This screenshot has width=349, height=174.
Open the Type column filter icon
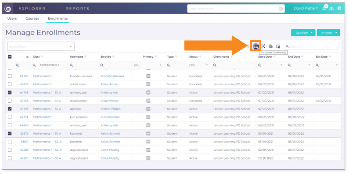176,57
